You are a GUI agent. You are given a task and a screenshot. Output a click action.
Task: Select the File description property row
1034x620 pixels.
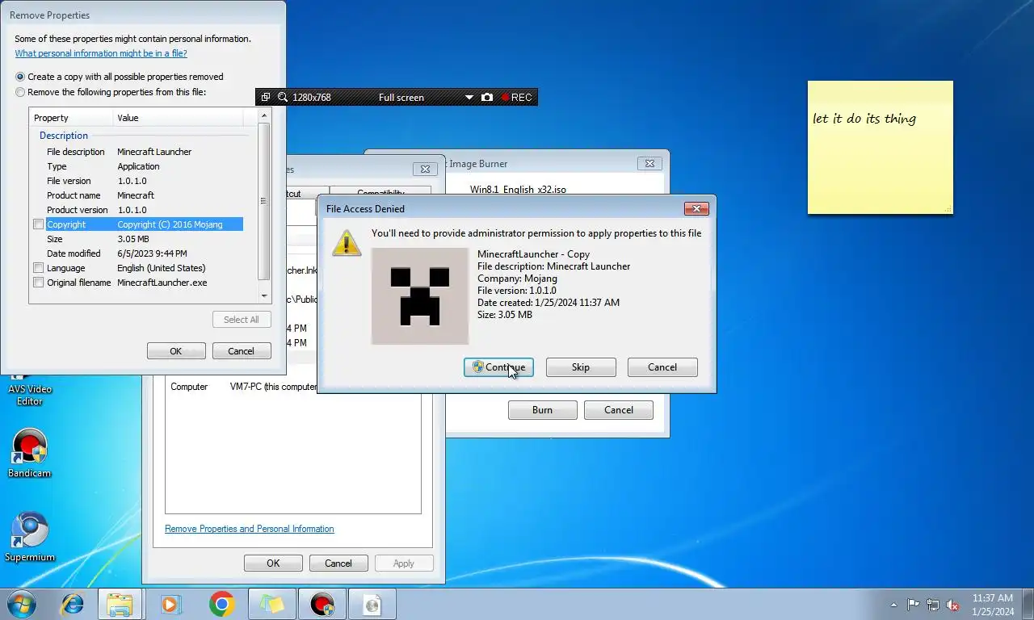pos(137,152)
